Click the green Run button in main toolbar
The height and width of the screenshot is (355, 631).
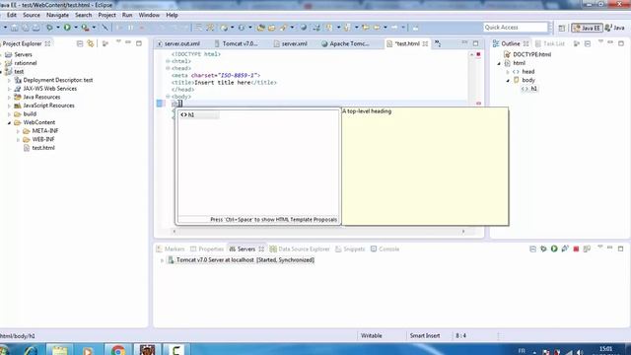pyautogui.click(x=67, y=28)
